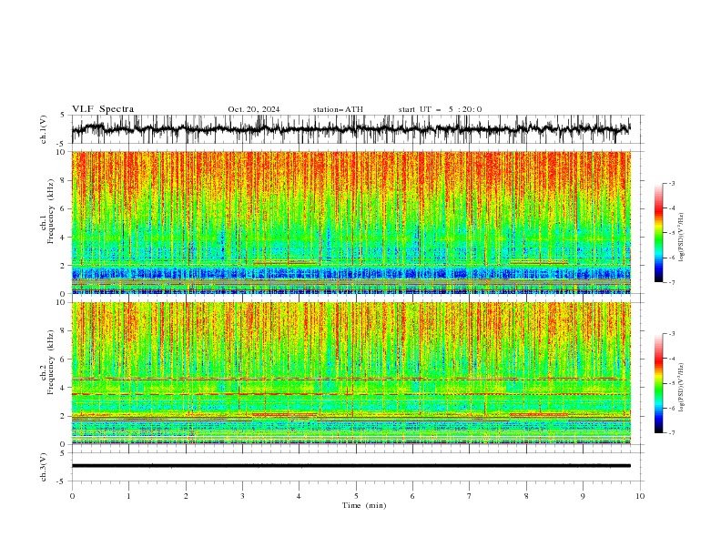Viewport: 721px width, 557px height.
Task: Click the "ch.3(V)" axis label
Action: (44, 467)
